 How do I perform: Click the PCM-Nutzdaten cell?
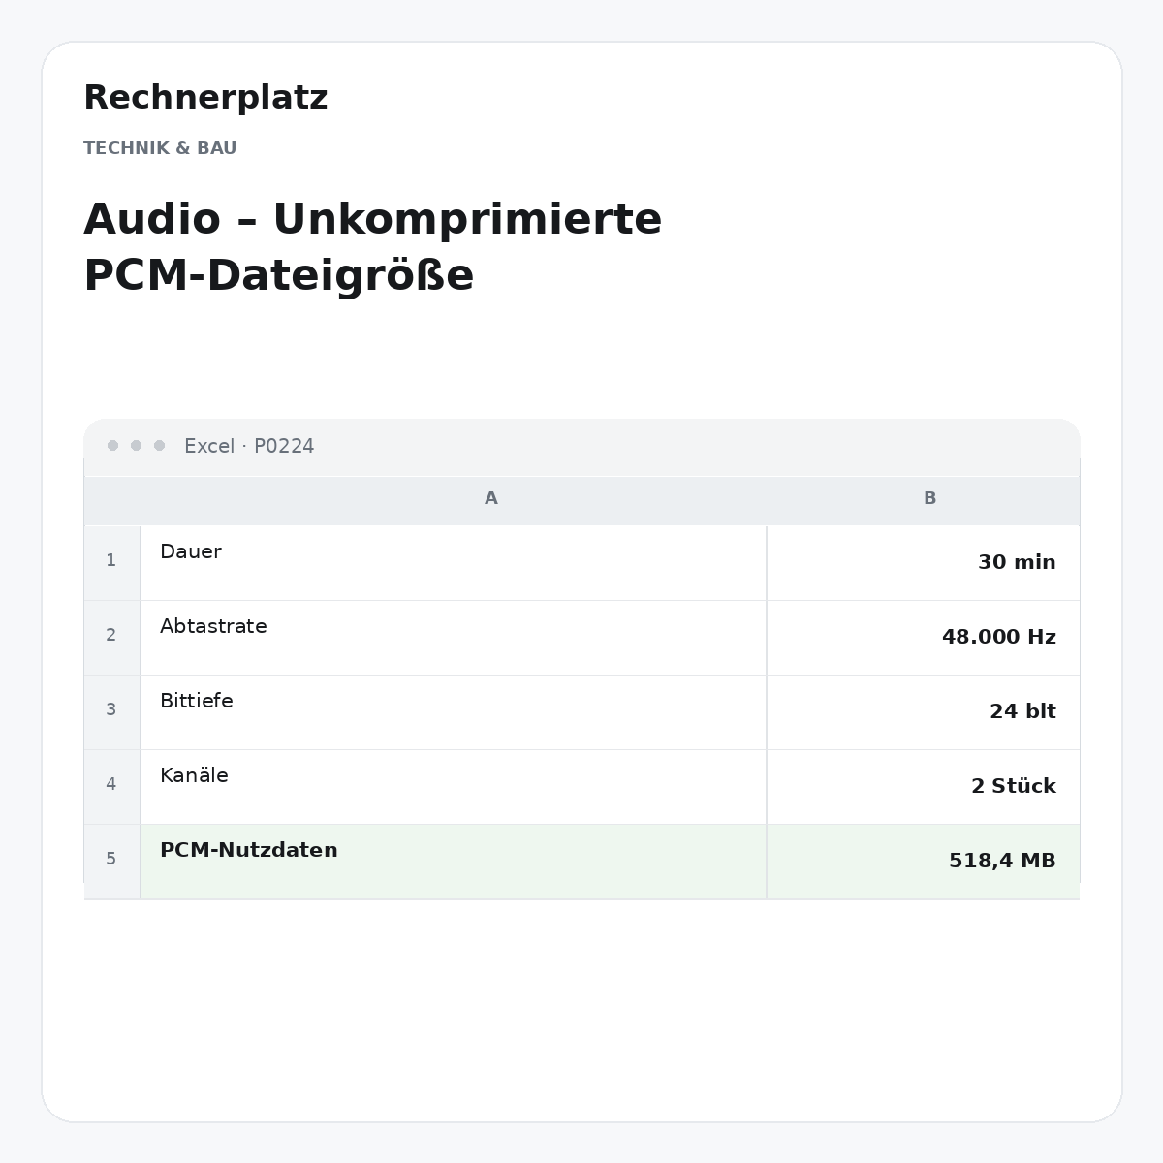click(454, 862)
